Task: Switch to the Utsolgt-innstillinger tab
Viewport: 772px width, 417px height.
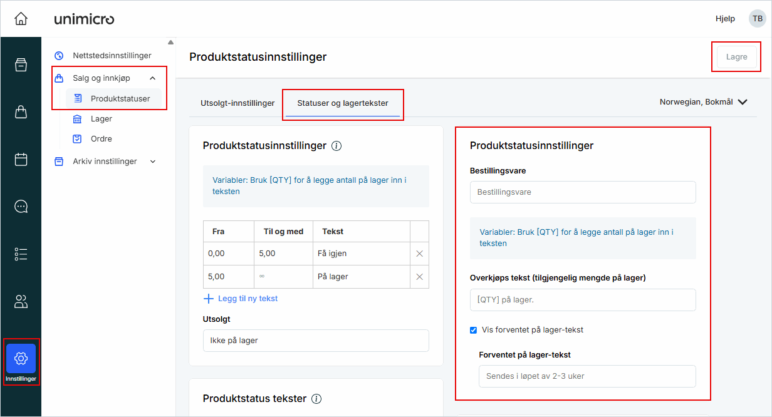Action: point(237,103)
